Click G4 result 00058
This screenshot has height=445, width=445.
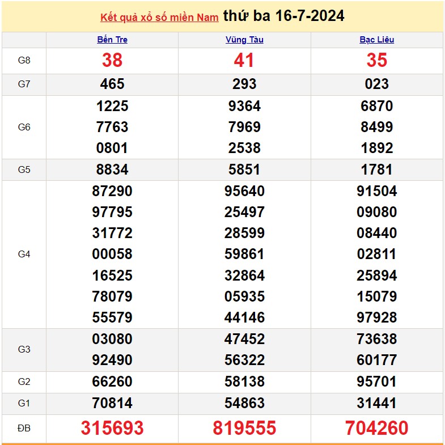pyautogui.click(x=112, y=254)
